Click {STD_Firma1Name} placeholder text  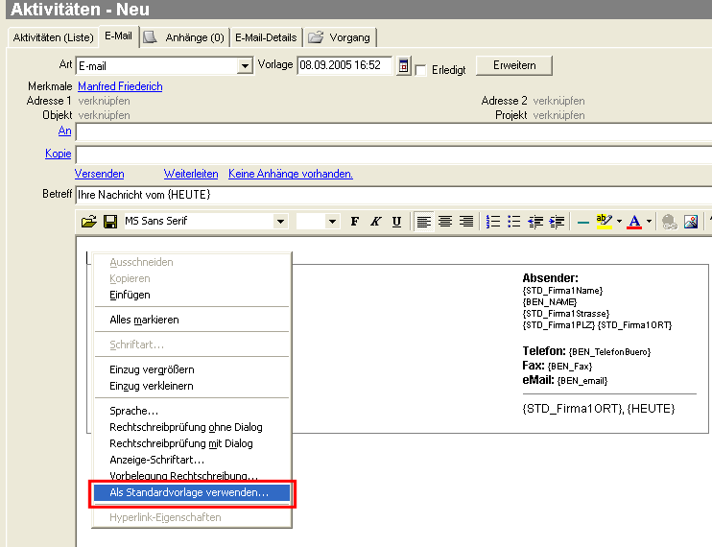(x=562, y=291)
